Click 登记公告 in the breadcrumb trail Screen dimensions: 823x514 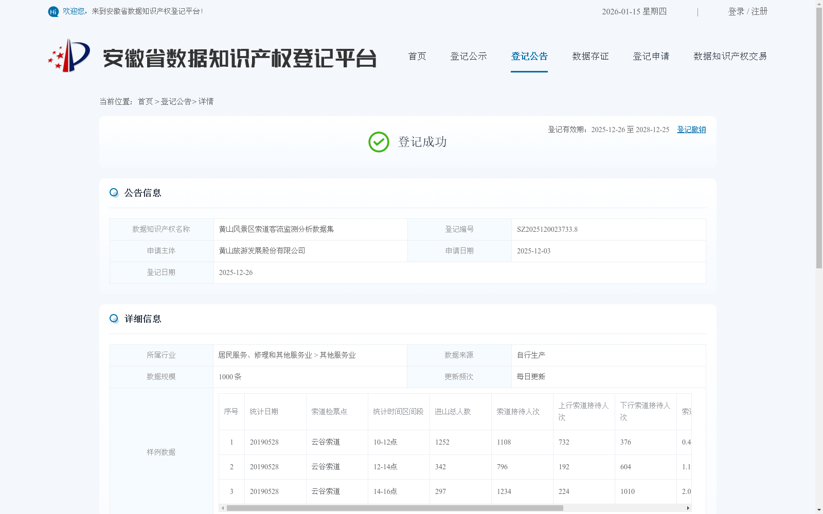point(175,102)
